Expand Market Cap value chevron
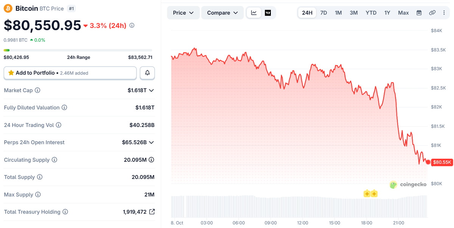Screen dimensions: 454x228 coord(151,90)
